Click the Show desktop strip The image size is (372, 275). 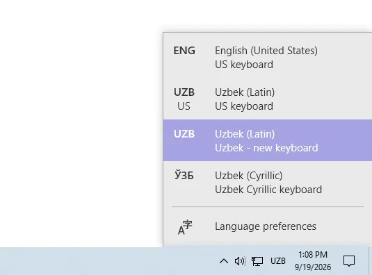point(371,261)
